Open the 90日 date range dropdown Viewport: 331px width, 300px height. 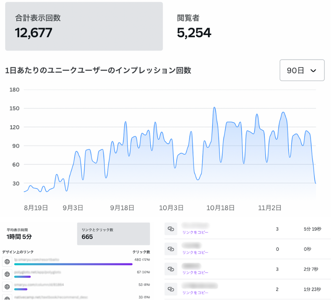pyautogui.click(x=302, y=70)
